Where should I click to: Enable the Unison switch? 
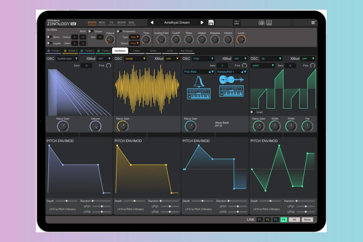tap(91, 31)
